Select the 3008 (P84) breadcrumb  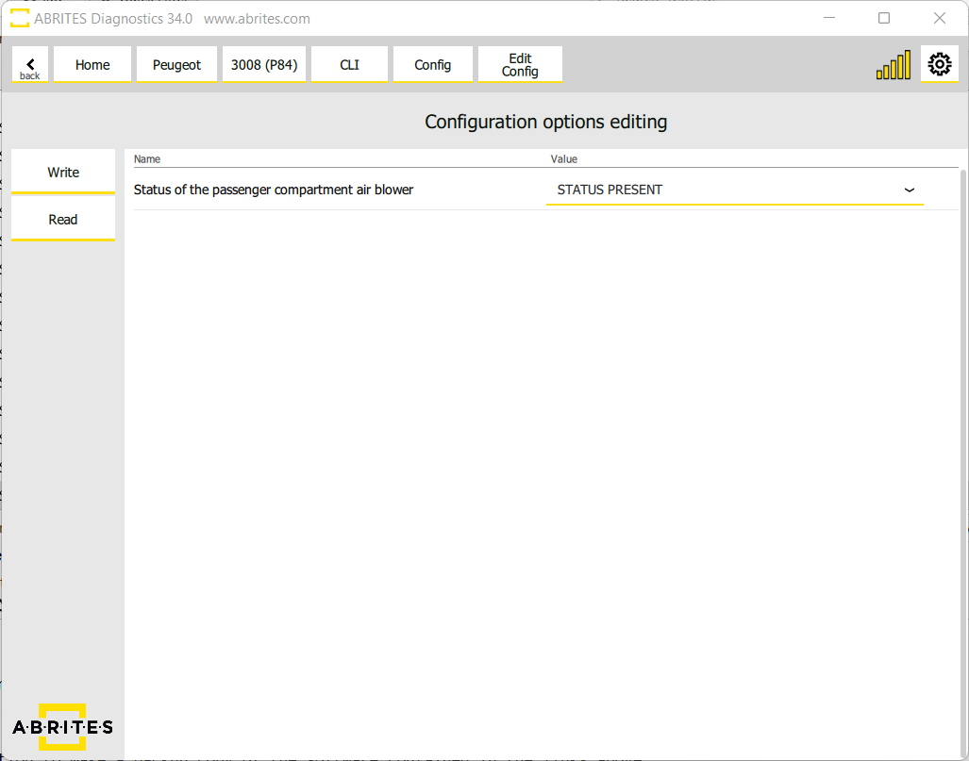264,64
